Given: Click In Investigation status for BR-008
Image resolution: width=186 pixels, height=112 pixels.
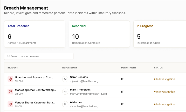Looking at the screenshot, I should point(164,79).
